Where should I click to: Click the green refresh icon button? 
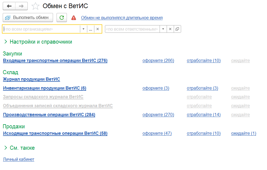(62, 18)
